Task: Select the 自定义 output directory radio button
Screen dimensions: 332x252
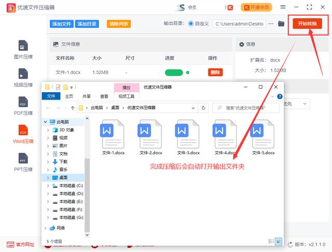Action: click(191, 23)
